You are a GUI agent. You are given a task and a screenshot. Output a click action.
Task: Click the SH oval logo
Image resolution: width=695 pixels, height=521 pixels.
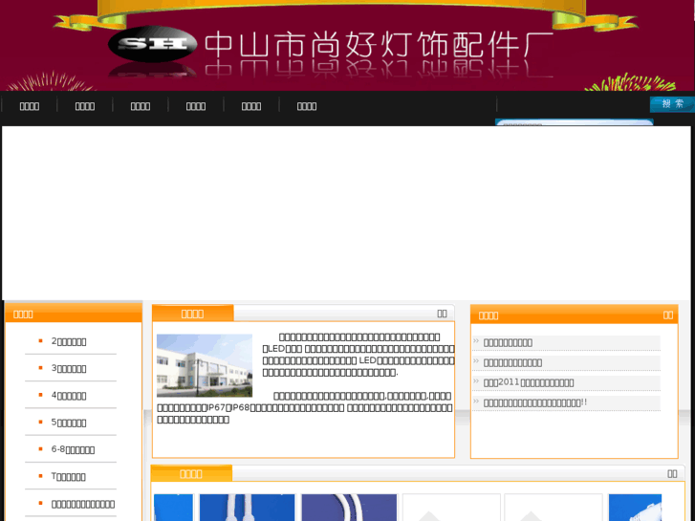tap(152, 43)
